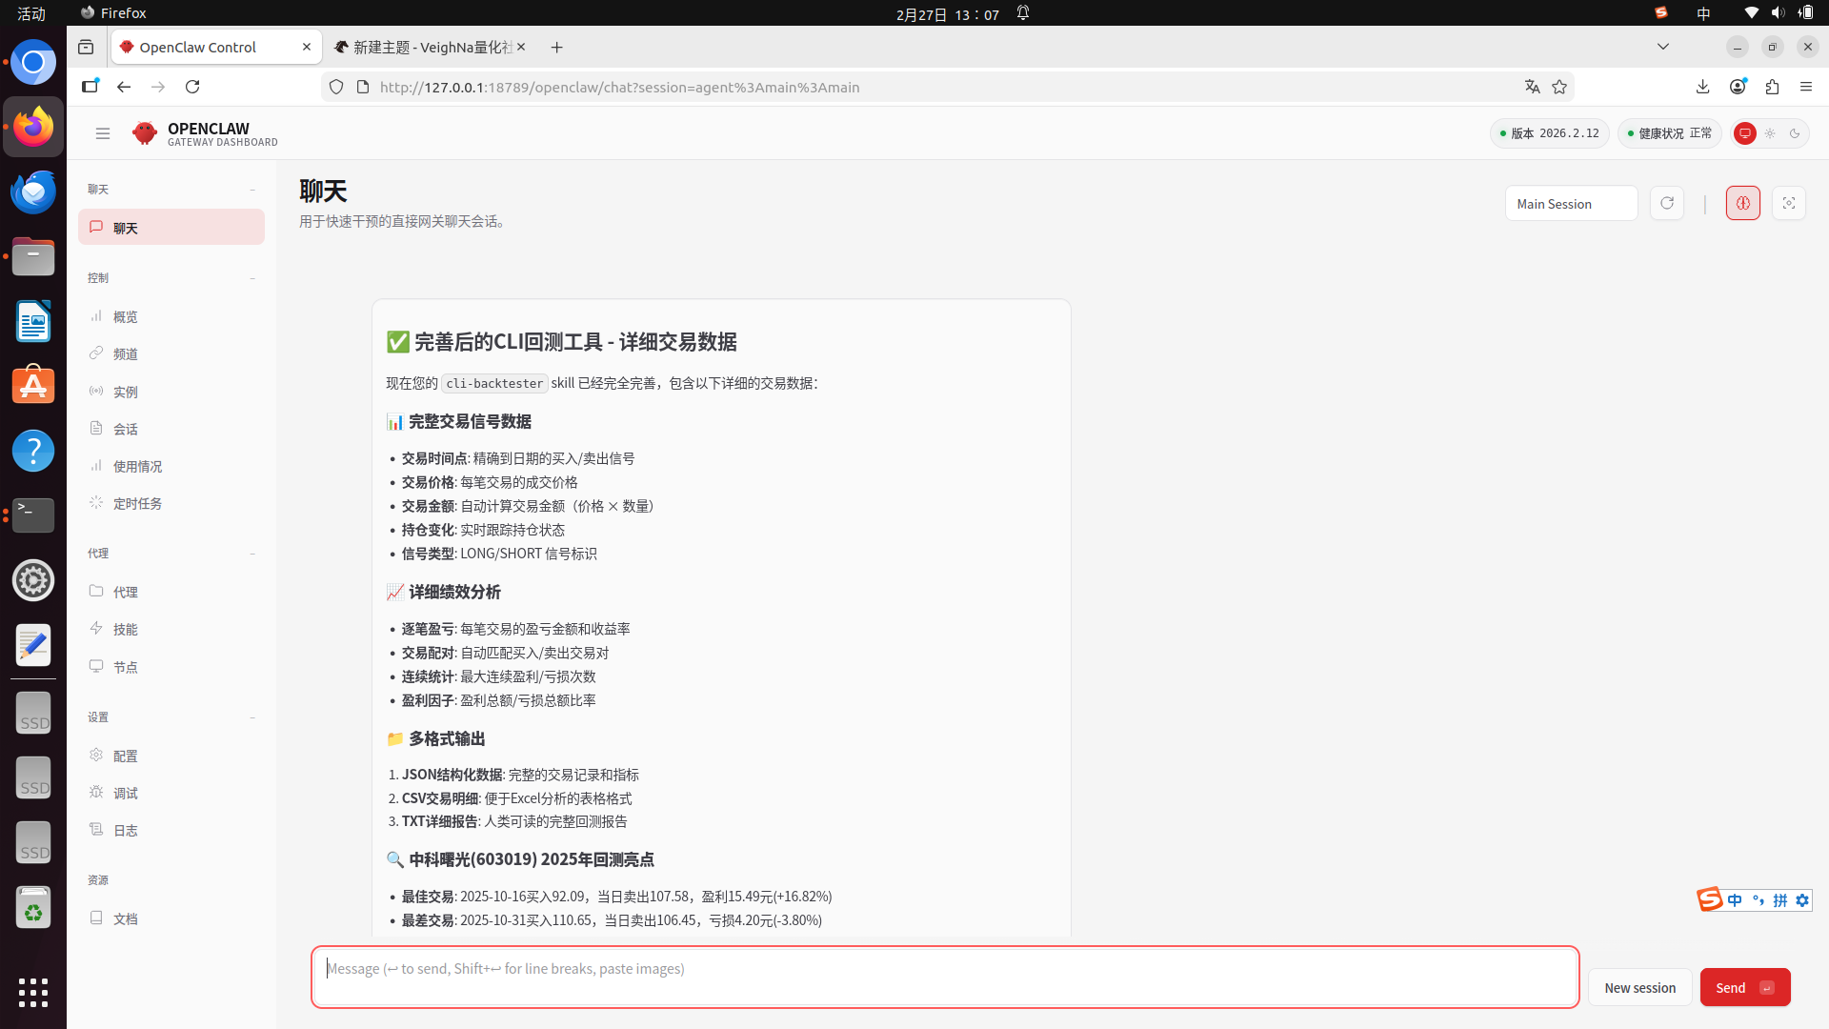Open the 日志 logs page
1829x1029 pixels.
tap(125, 831)
